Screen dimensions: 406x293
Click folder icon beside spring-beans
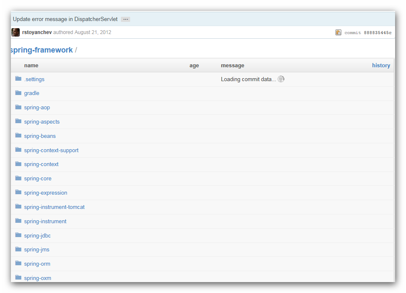(x=18, y=135)
